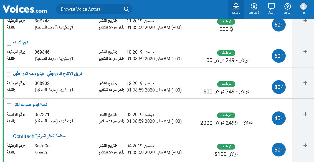
Task: Expand job 368932 details plus
Action: tap(305, 83)
